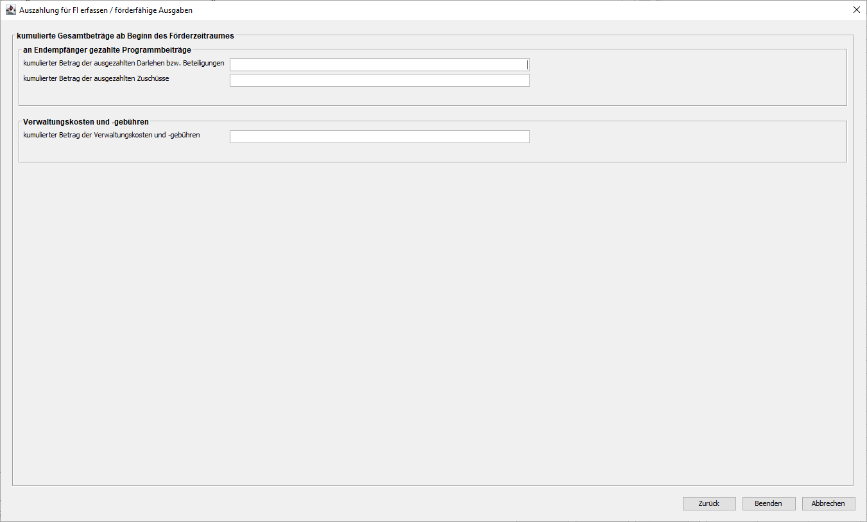Click the label for ausgezahlten Darlehen bzw. Beteiligungen
This screenshot has width=867, height=522.
(x=123, y=63)
